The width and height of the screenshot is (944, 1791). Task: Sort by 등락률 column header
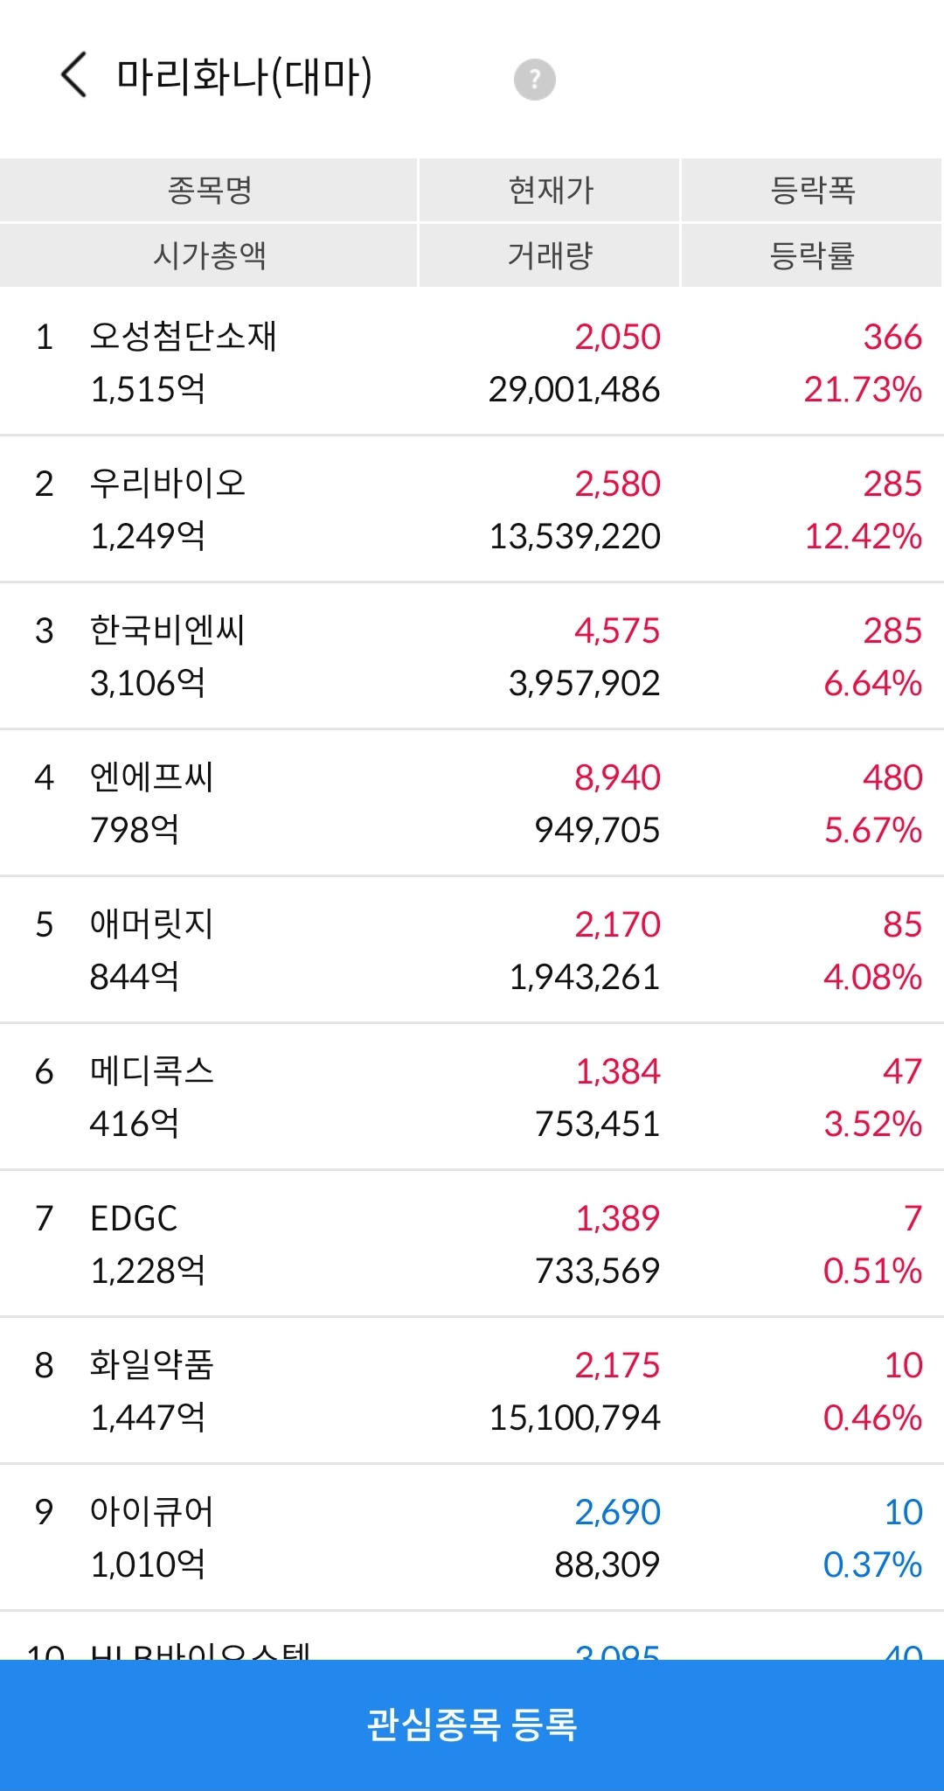click(812, 255)
